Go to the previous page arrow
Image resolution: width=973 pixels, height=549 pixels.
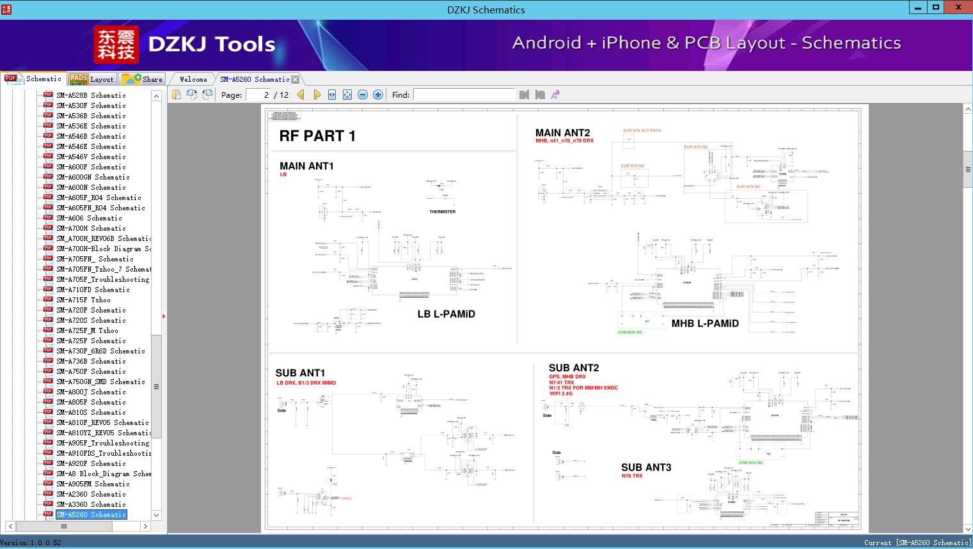click(x=301, y=95)
